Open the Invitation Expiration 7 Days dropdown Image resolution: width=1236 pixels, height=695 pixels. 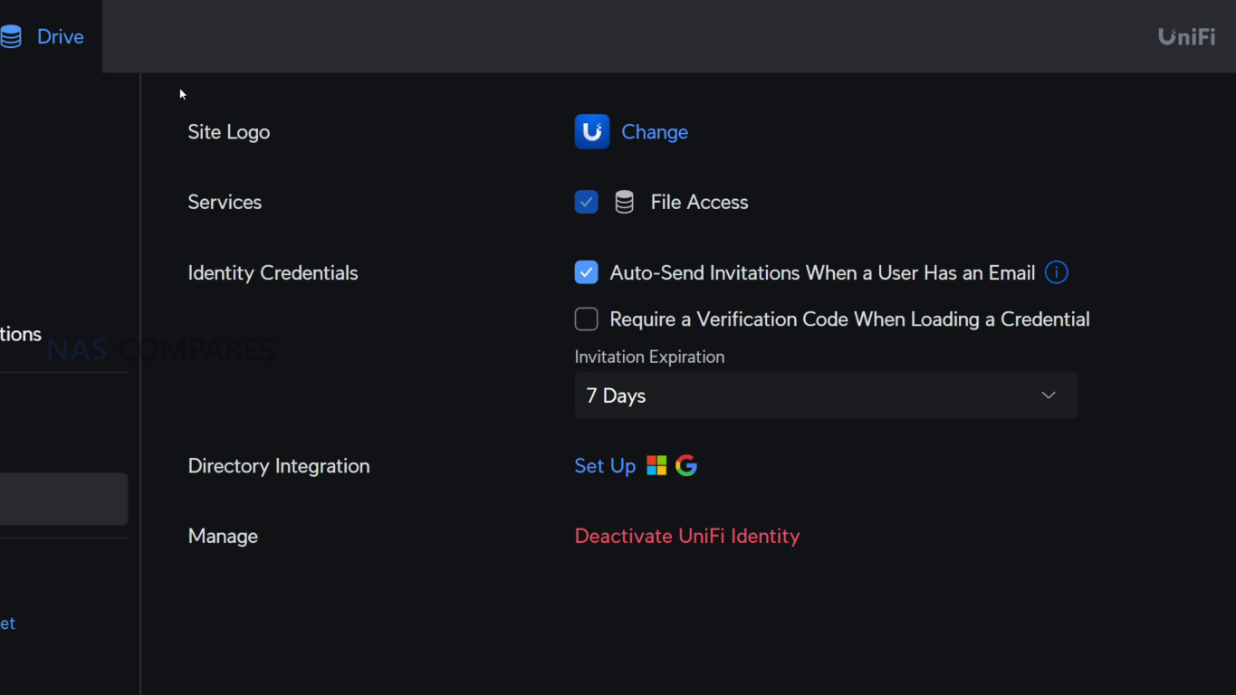[x=826, y=395]
